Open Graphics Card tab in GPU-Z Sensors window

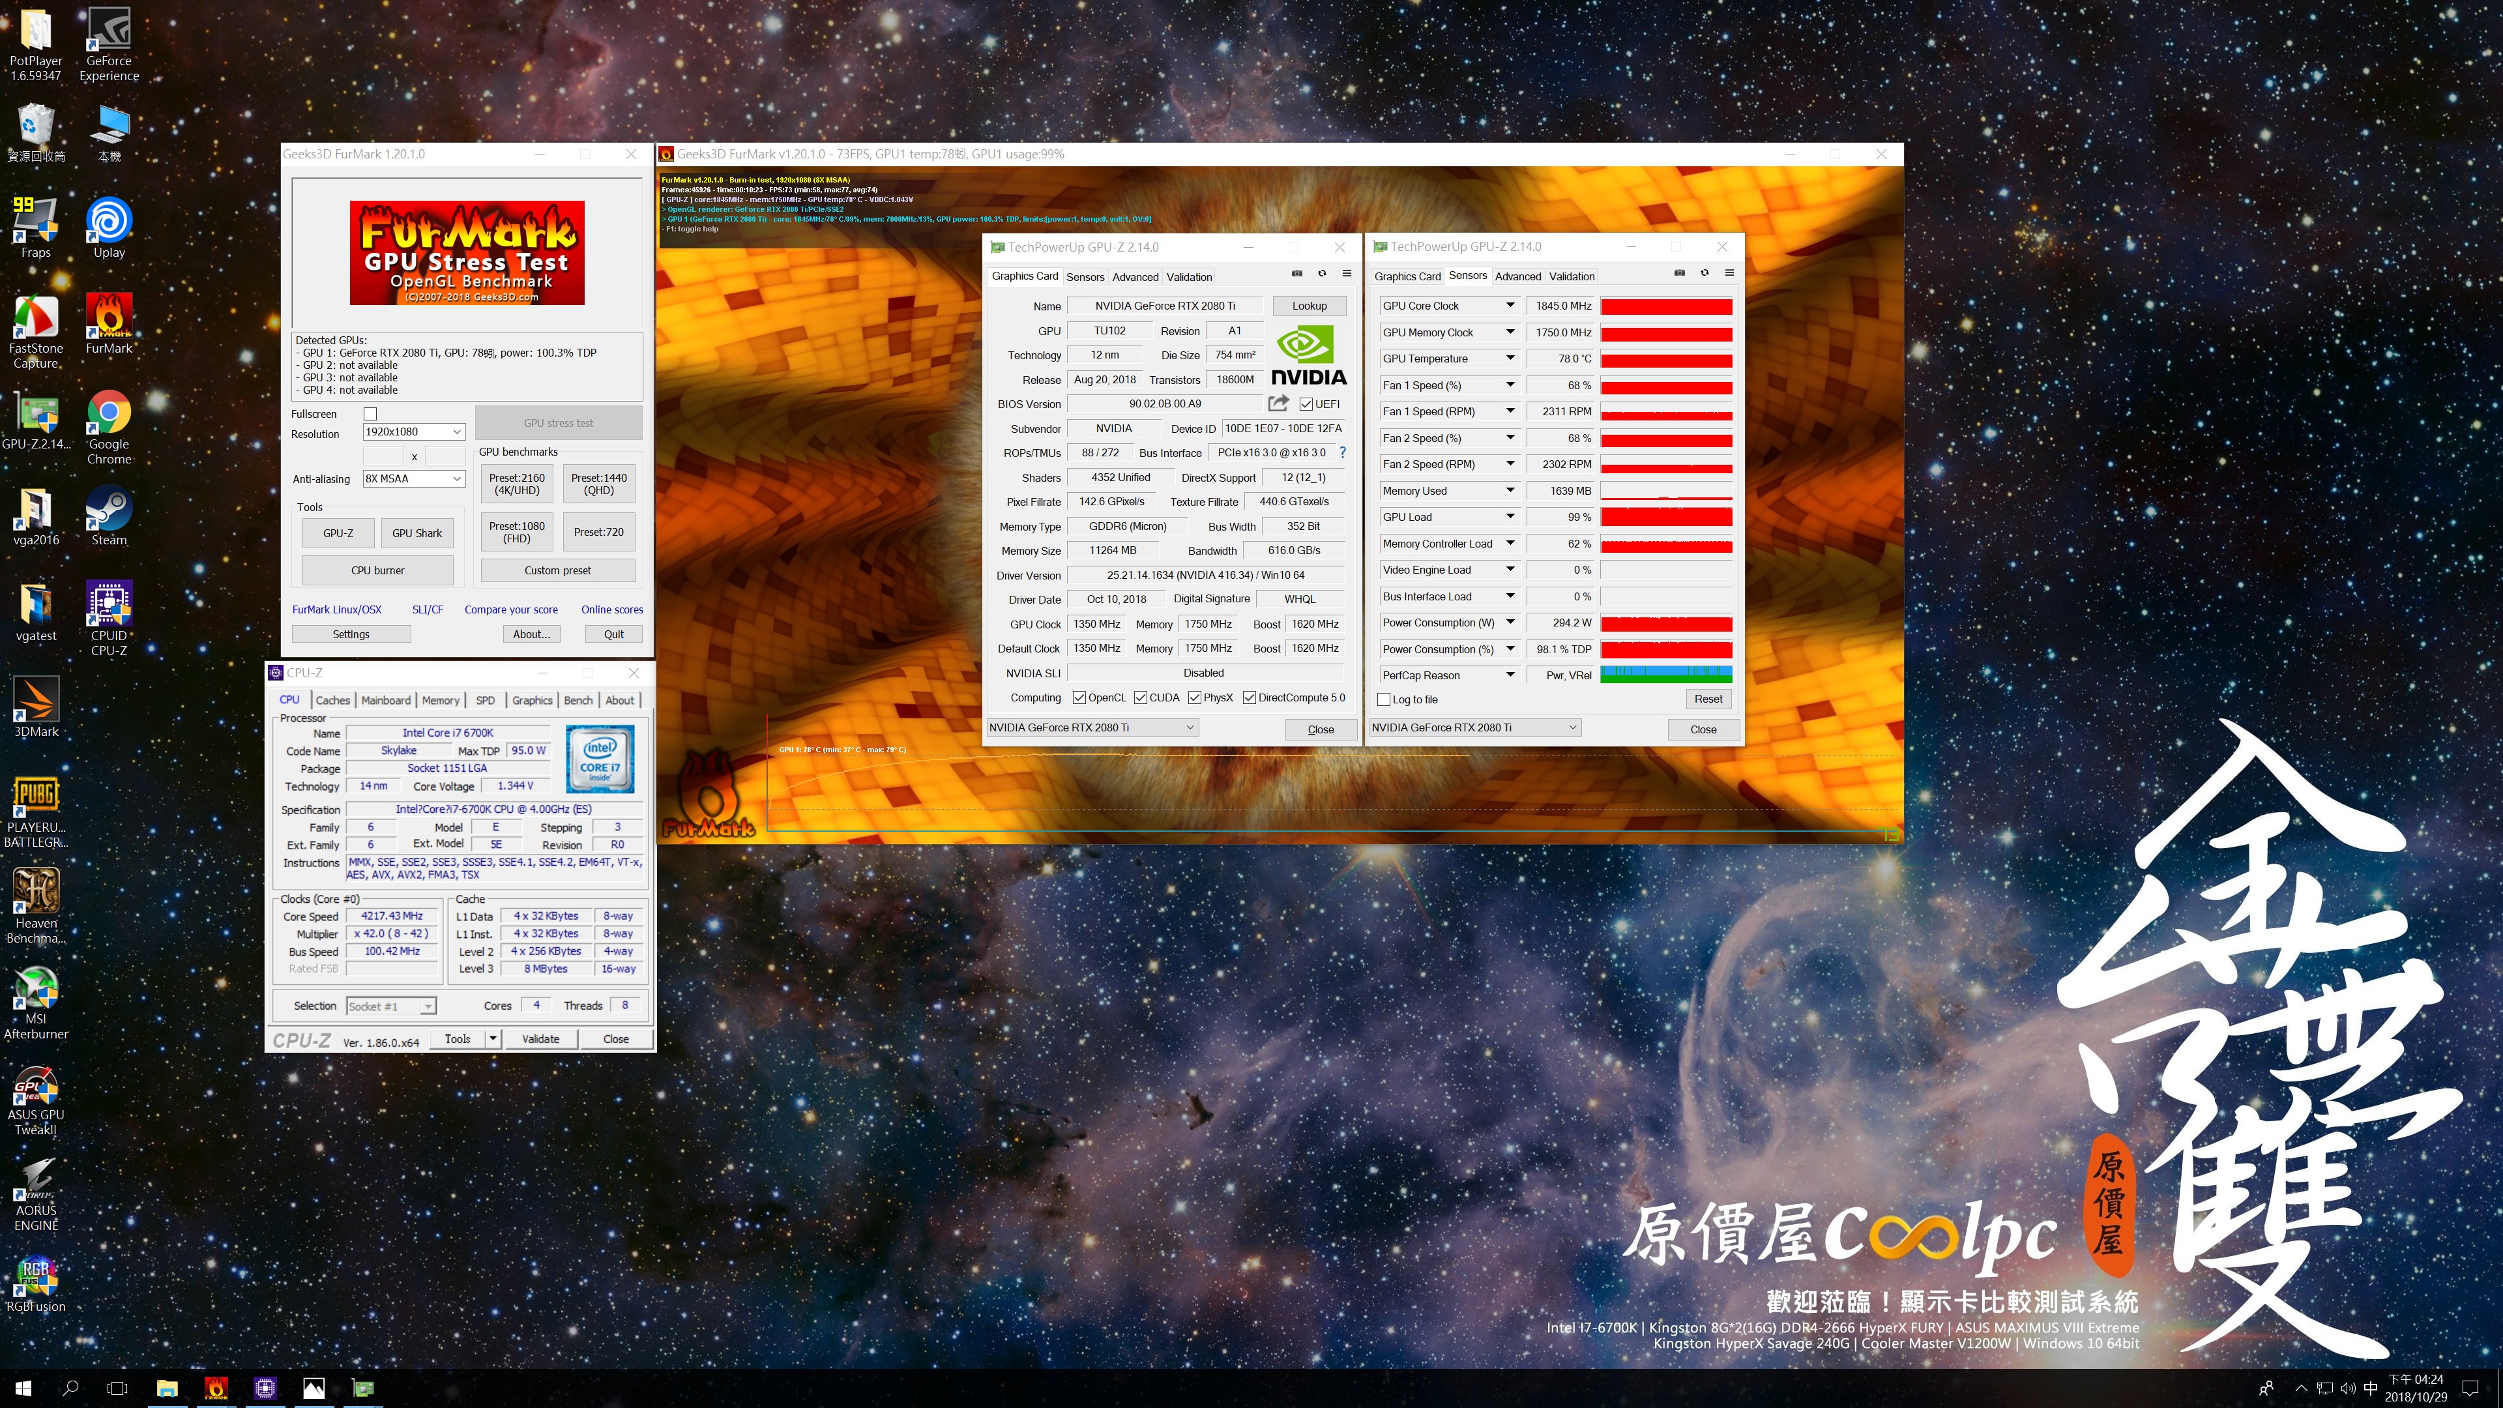coord(1407,276)
